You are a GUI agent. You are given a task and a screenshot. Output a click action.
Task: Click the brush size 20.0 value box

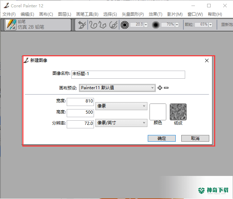pos(137,24)
